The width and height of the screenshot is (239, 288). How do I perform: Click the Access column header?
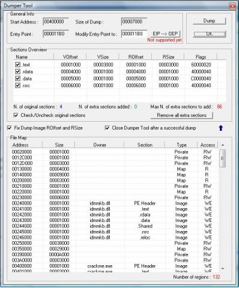pos(208,145)
